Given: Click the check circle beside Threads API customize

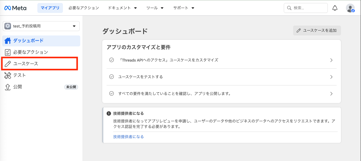Looking at the screenshot, I should pyautogui.click(x=112, y=60).
